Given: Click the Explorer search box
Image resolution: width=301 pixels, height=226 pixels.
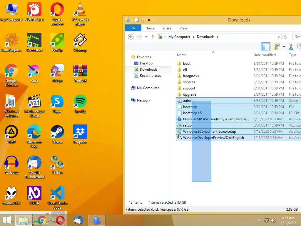Looking at the screenshot, I should tap(297, 37).
